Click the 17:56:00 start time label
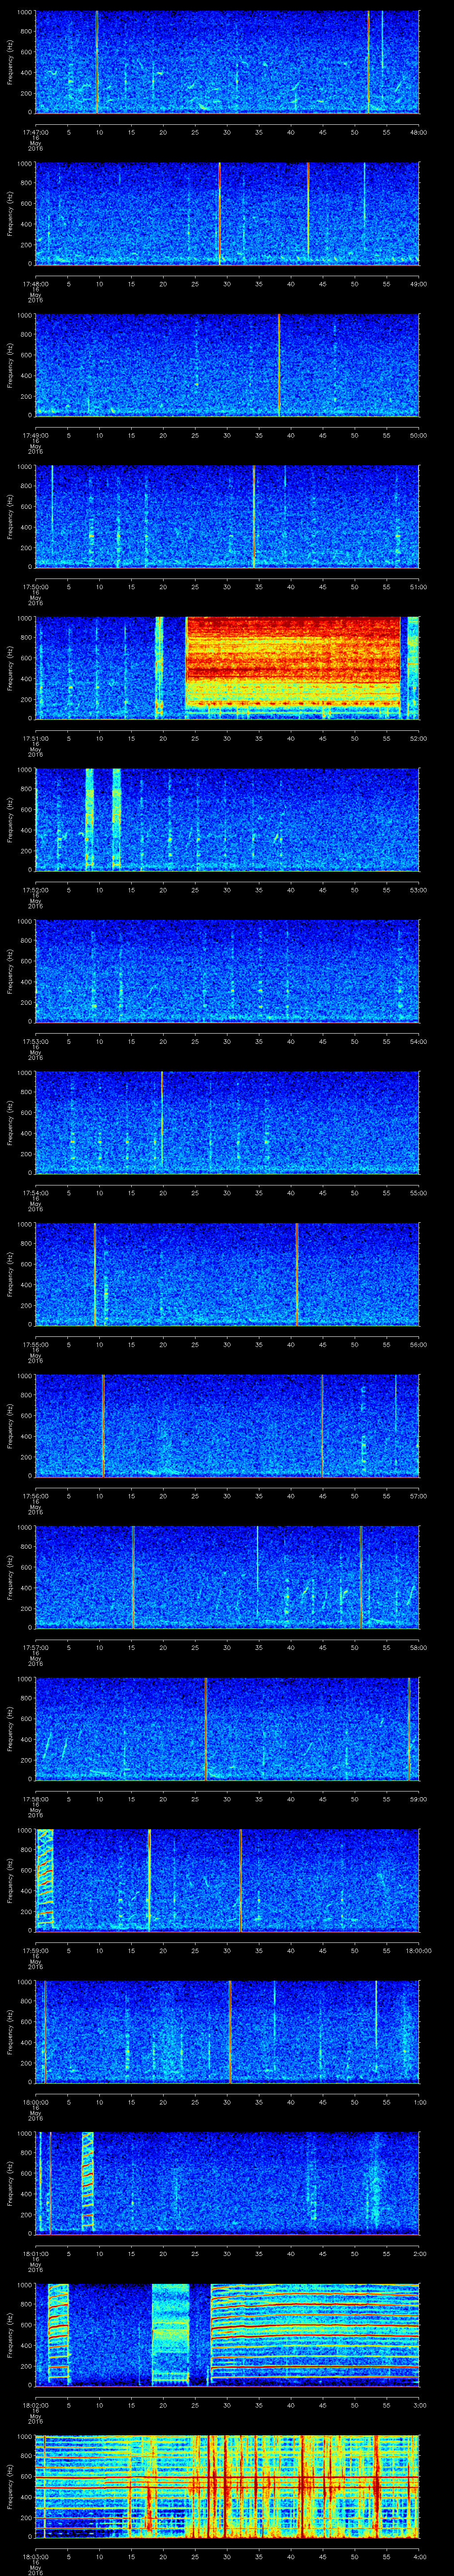 [35, 1495]
